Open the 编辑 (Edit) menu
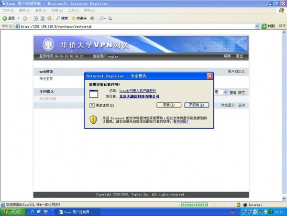 (x=24, y=11)
